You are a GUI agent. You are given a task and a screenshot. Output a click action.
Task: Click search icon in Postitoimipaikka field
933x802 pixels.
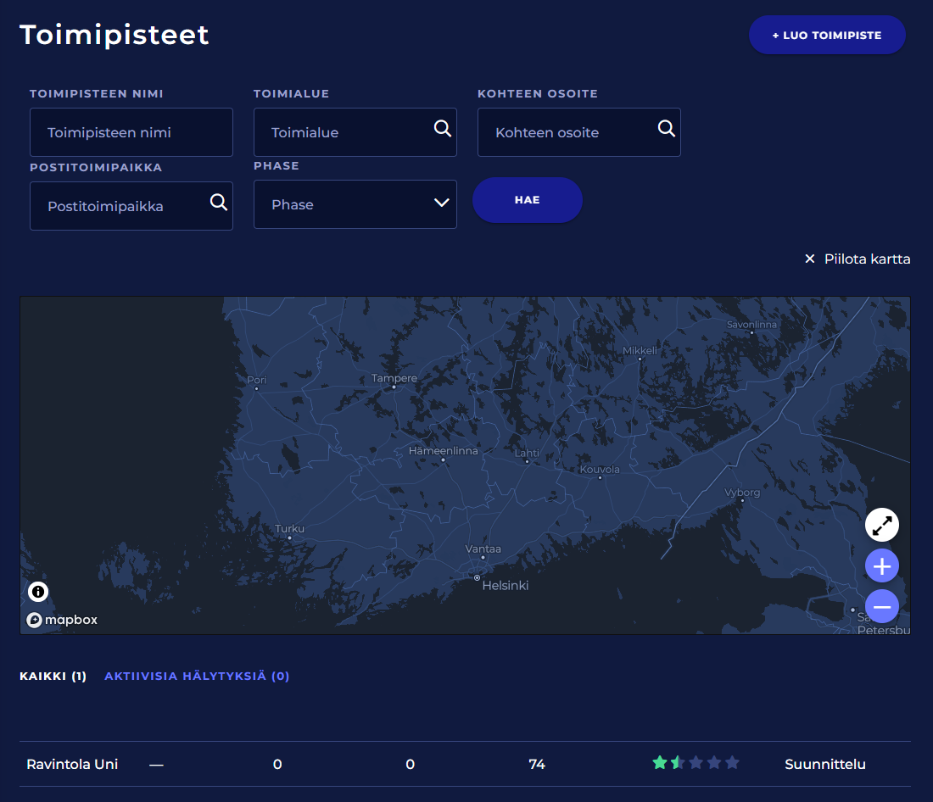pyautogui.click(x=219, y=202)
